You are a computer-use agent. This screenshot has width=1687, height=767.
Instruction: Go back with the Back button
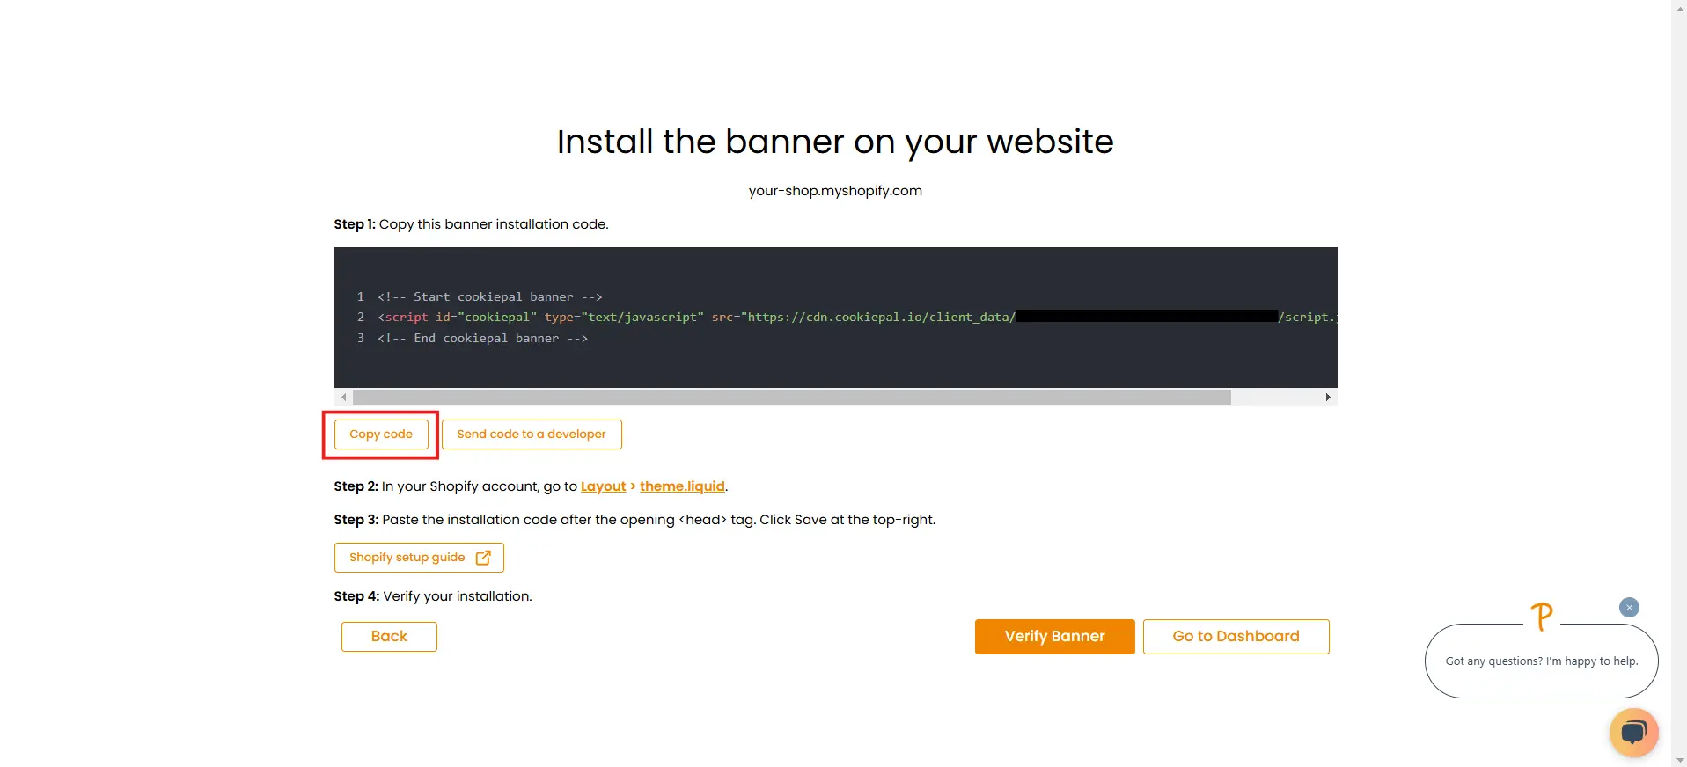point(389,637)
